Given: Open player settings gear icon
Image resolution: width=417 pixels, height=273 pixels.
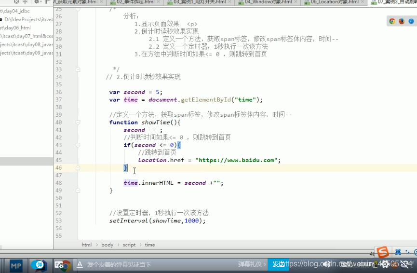Looking at the screenshot, I should (385, 264).
